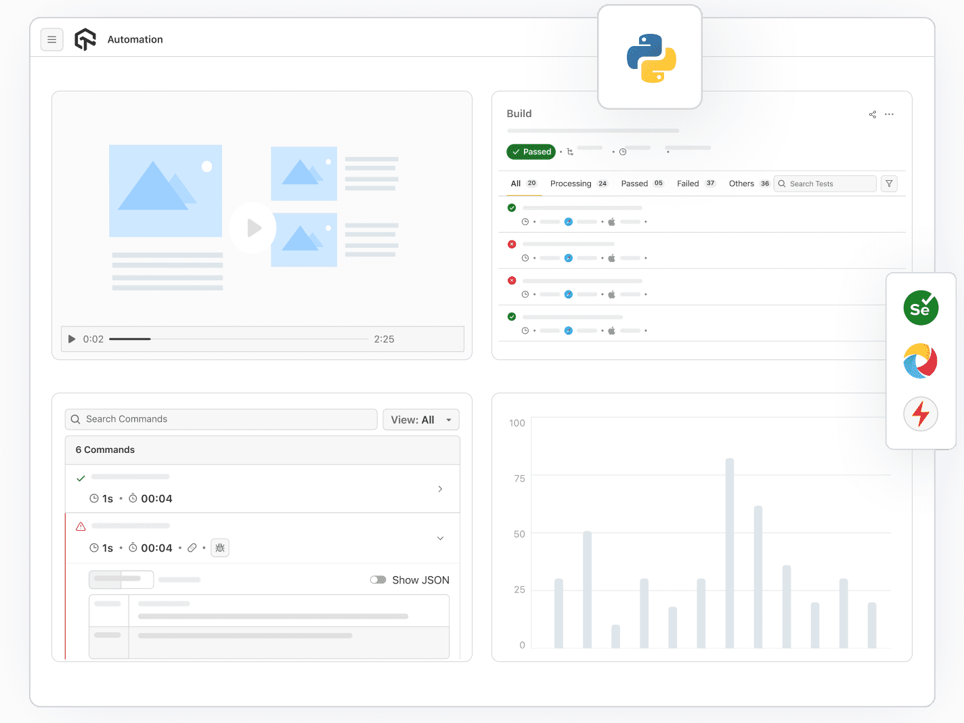Click the LambdaTest logo icon
This screenshot has height=723, width=964.
[x=85, y=40]
